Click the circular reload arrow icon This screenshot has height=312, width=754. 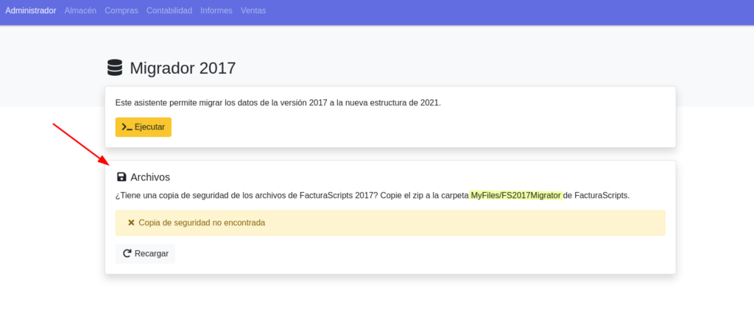127,253
